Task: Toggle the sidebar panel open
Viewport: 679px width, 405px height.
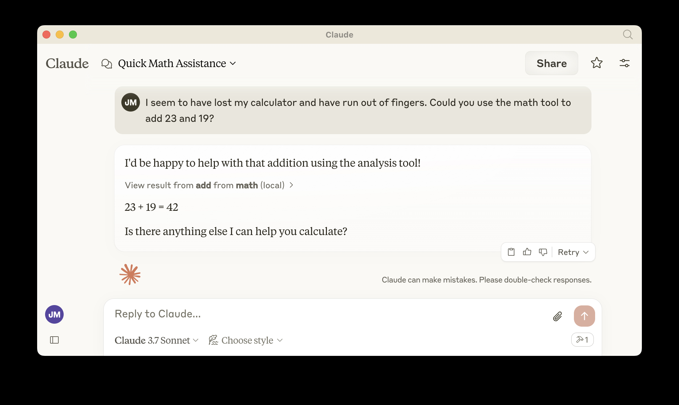Action: tap(54, 340)
